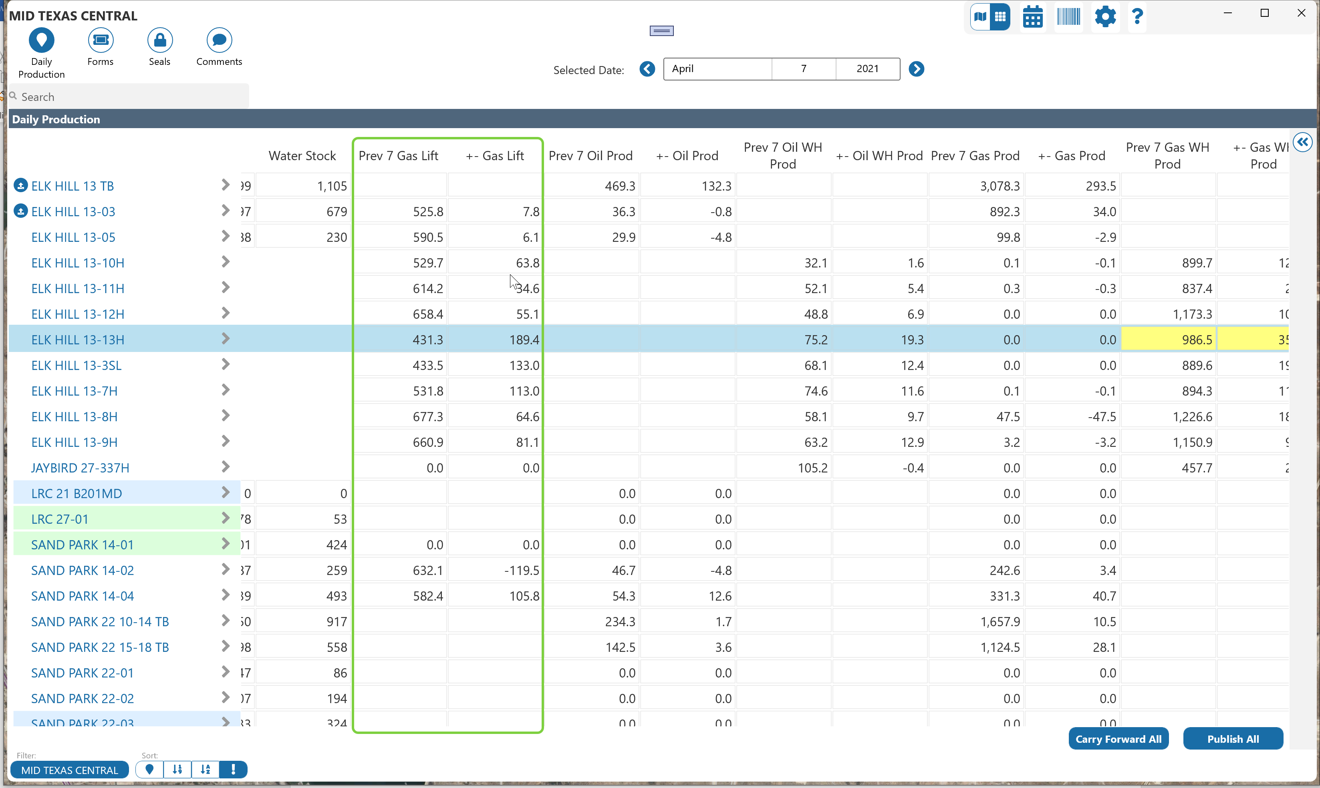The width and height of the screenshot is (1320, 788).
Task: Open the Daily Production tab
Action: click(x=41, y=40)
